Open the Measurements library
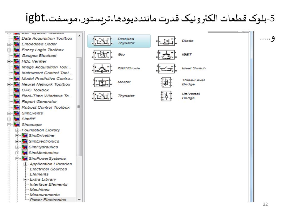The width and height of the screenshot is (285, 214). point(45,195)
